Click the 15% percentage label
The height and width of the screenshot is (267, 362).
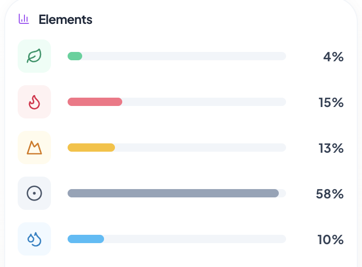coord(331,102)
